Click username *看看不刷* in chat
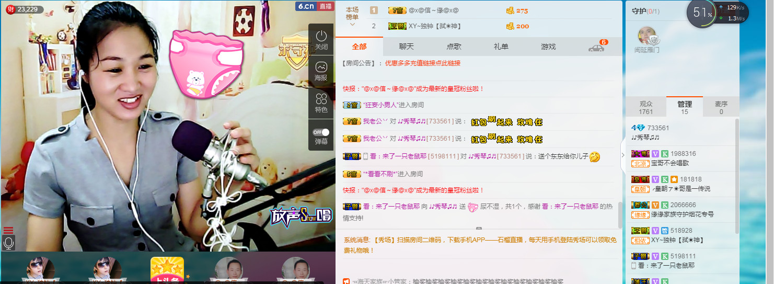Screen dimensions: 774x284 380,174
